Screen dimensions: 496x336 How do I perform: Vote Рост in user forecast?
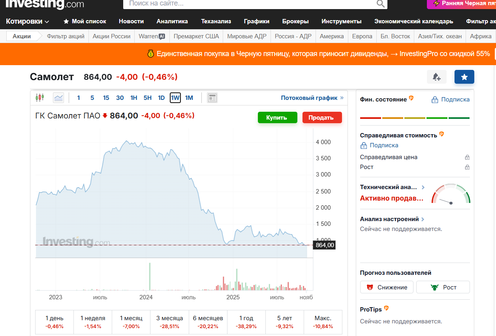click(443, 287)
